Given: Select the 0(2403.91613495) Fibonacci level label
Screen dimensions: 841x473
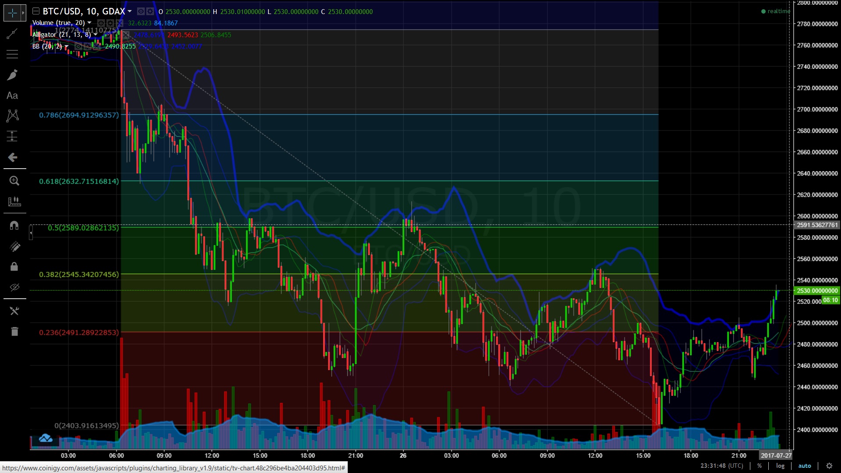Looking at the screenshot, I should 87,426.
